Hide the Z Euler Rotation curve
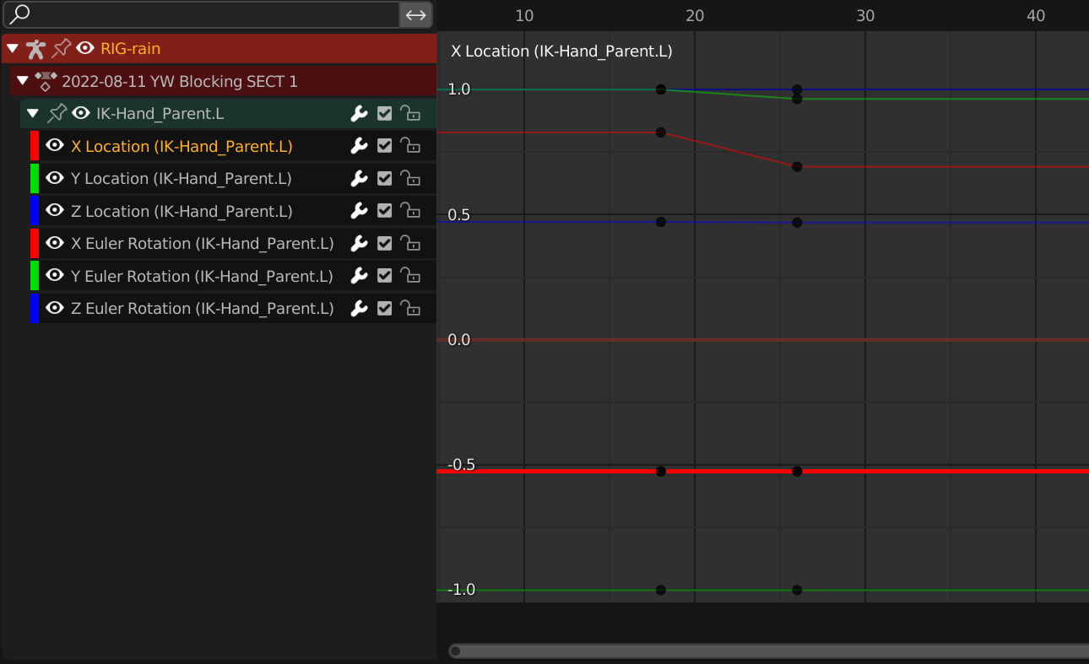 click(55, 308)
